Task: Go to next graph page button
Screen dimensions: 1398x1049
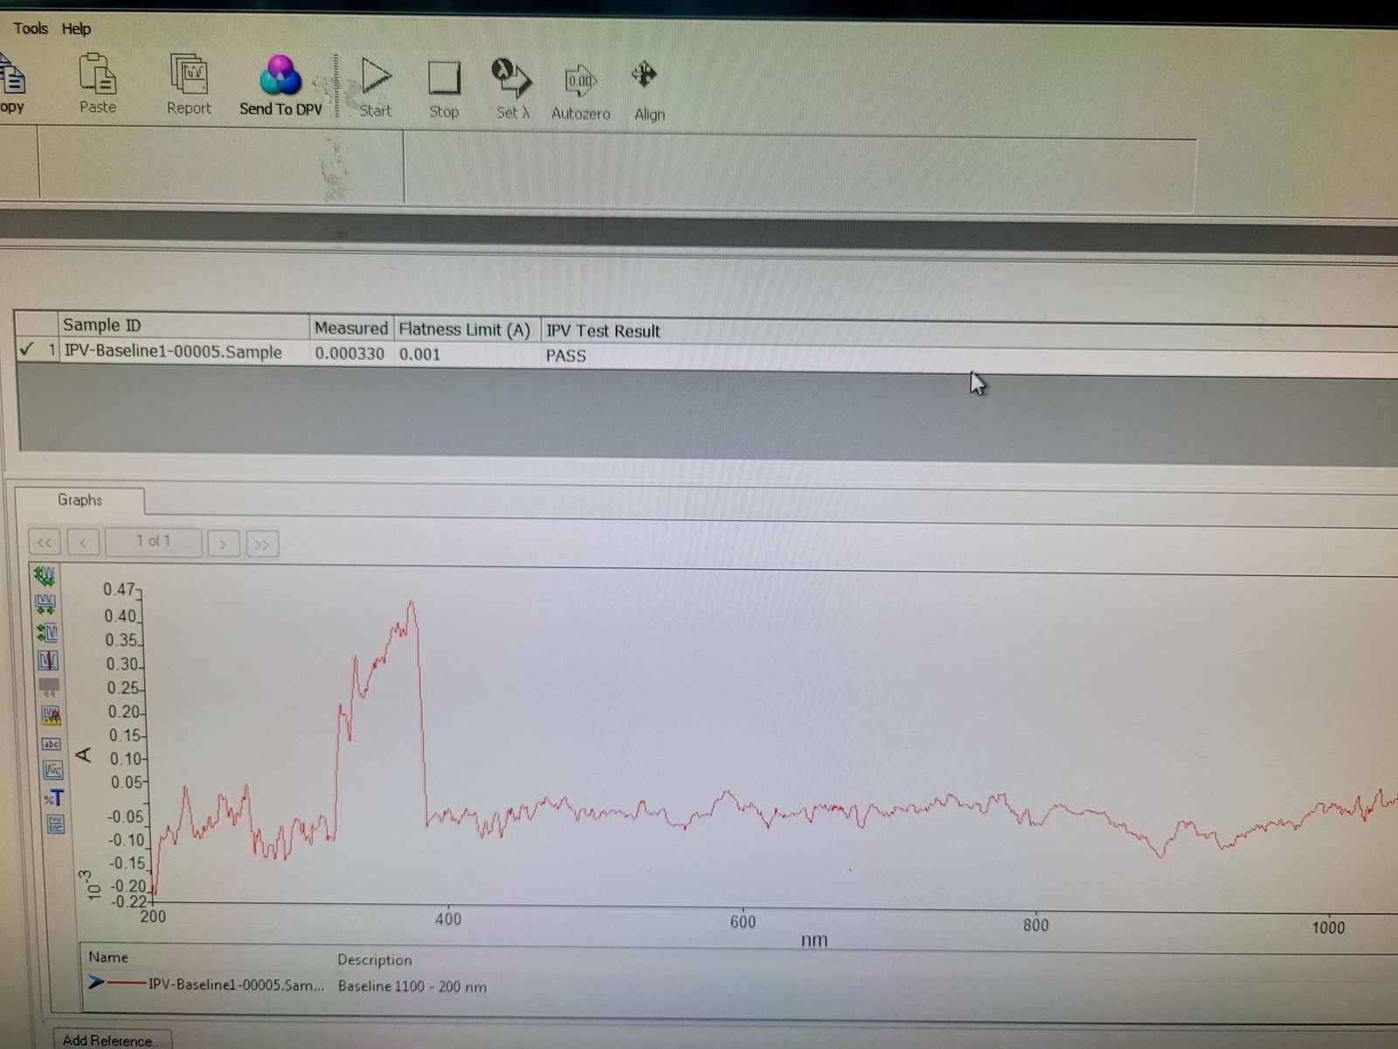Action: point(223,544)
